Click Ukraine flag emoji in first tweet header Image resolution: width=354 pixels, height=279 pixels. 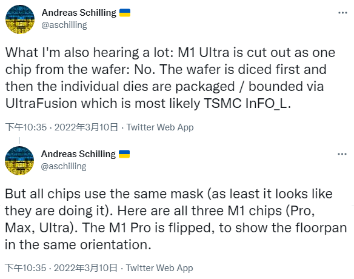pyautogui.click(x=125, y=13)
